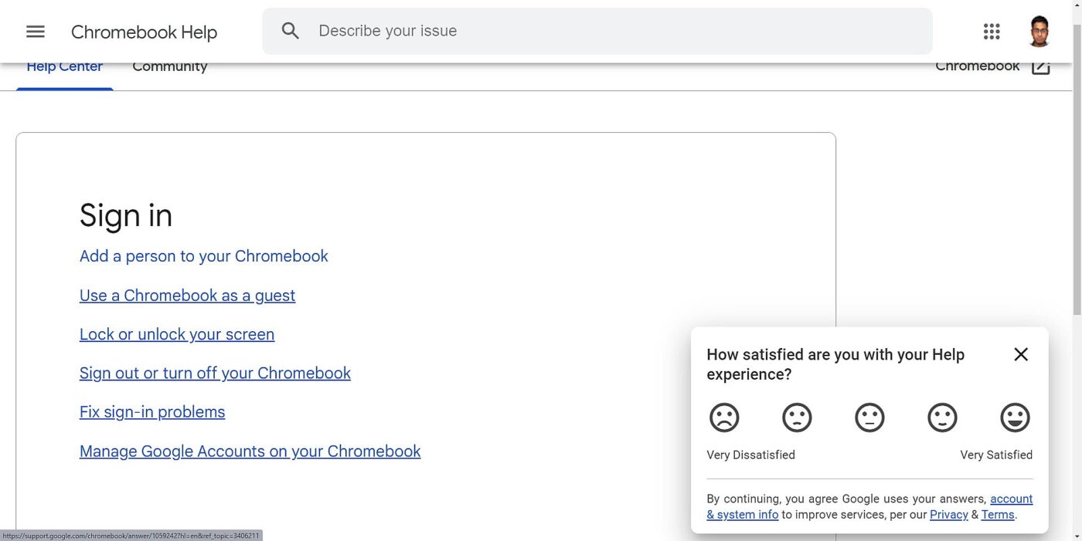Open the Google account profile avatar
The width and height of the screenshot is (1082, 541).
pos(1039,32)
